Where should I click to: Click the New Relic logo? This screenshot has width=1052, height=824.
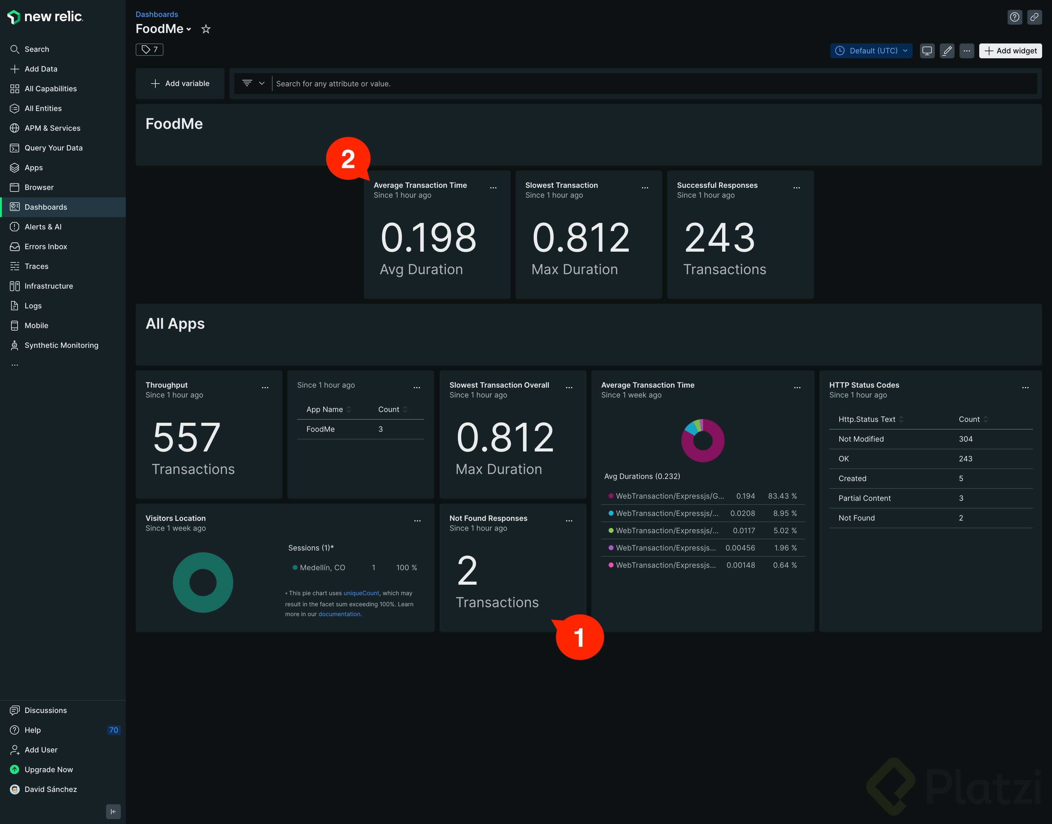45,17
